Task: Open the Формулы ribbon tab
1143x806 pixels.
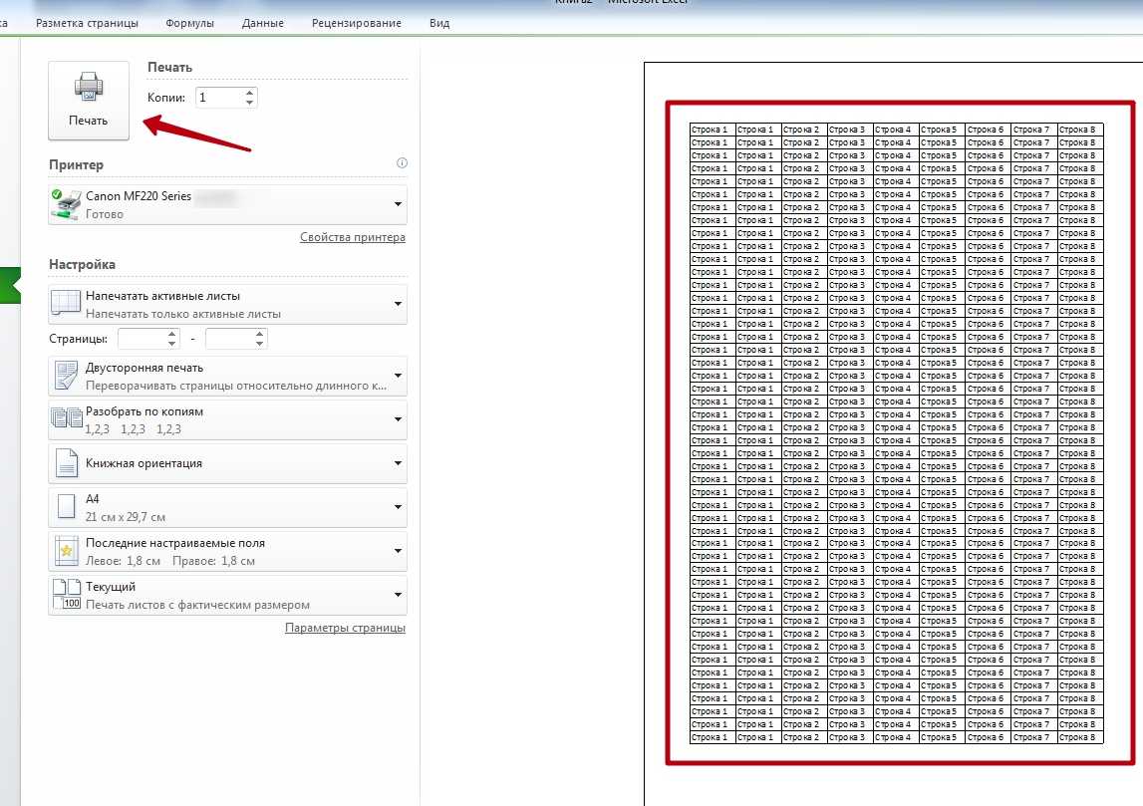Action: point(189,23)
